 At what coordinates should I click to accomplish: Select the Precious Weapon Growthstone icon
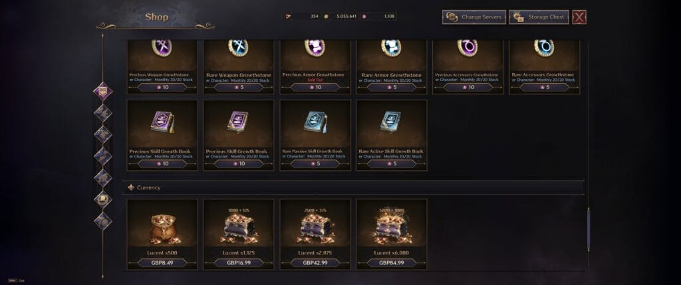tap(162, 47)
